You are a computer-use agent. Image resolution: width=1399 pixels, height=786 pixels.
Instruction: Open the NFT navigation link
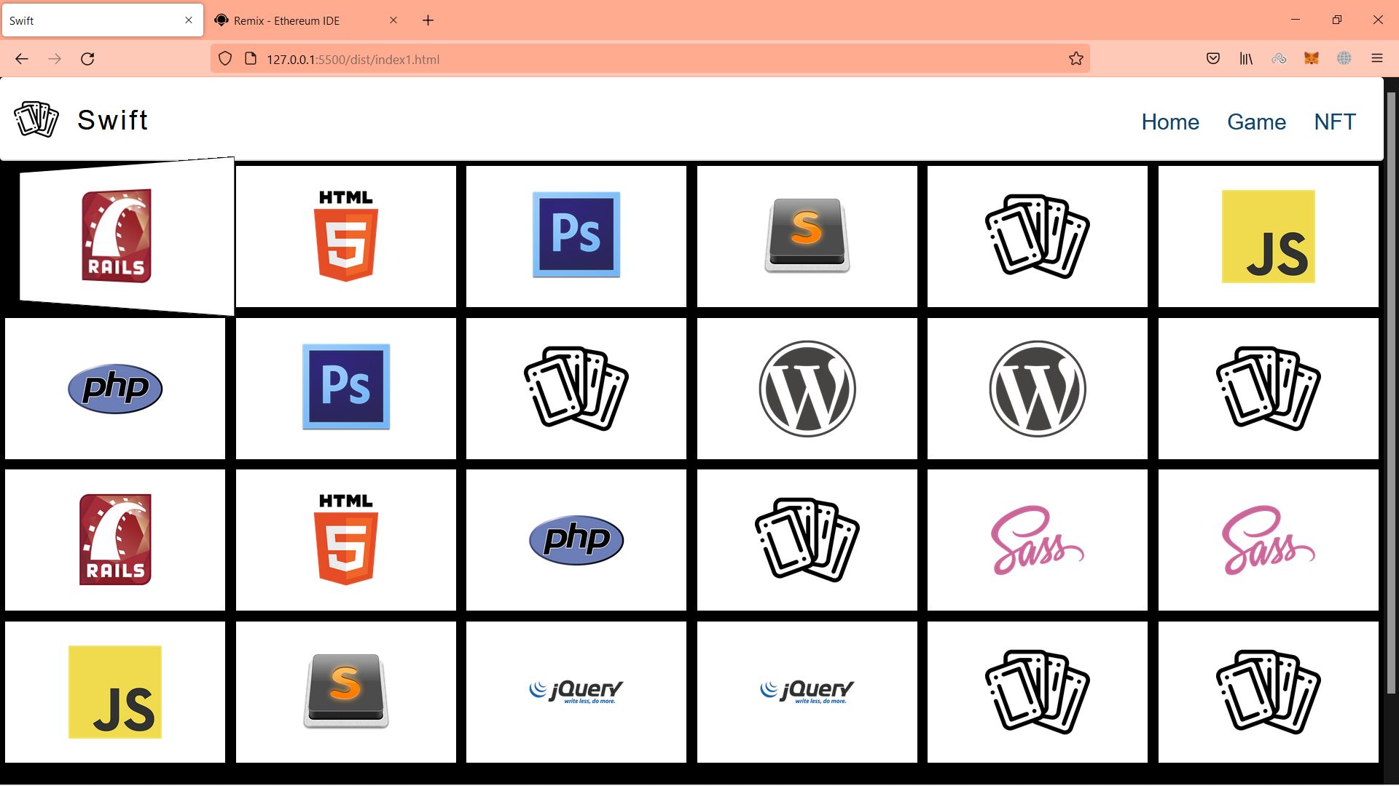(1335, 122)
